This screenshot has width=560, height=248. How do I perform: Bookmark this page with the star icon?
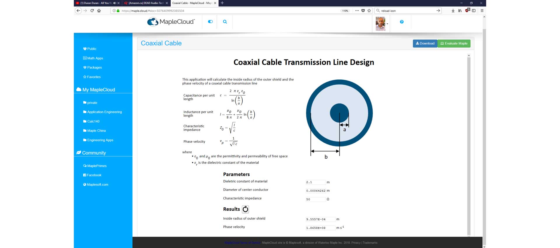click(x=369, y=11)
